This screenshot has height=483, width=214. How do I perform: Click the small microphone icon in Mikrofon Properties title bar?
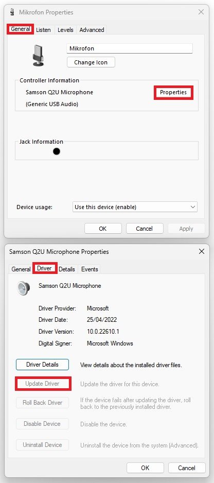click(12, 12)
